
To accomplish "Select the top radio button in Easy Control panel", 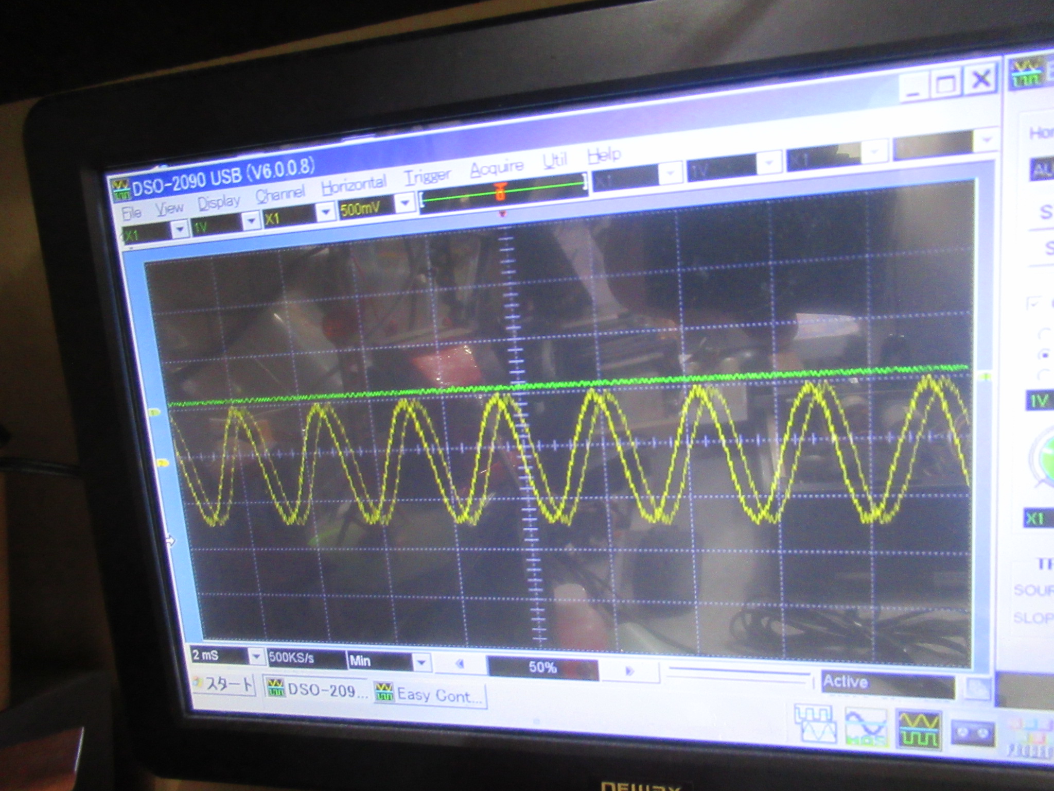I will [x=1044, y=335].
